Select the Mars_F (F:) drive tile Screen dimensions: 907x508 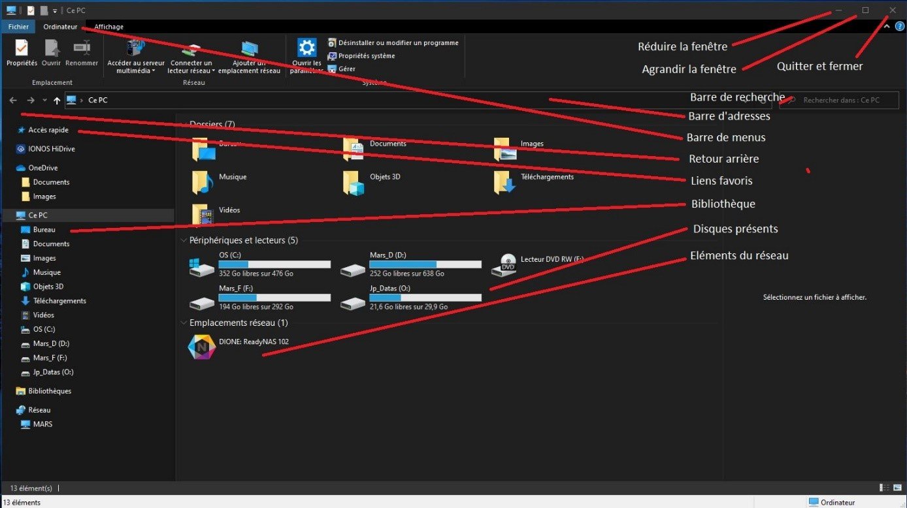(259, 298)
